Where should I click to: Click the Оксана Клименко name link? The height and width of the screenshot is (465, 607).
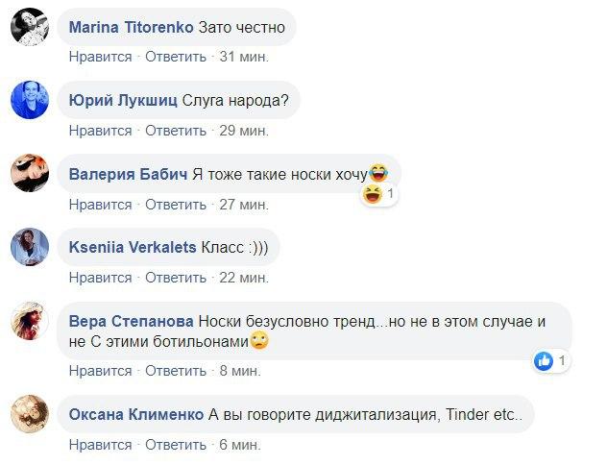pyautogui.click(x=137, y=415)
